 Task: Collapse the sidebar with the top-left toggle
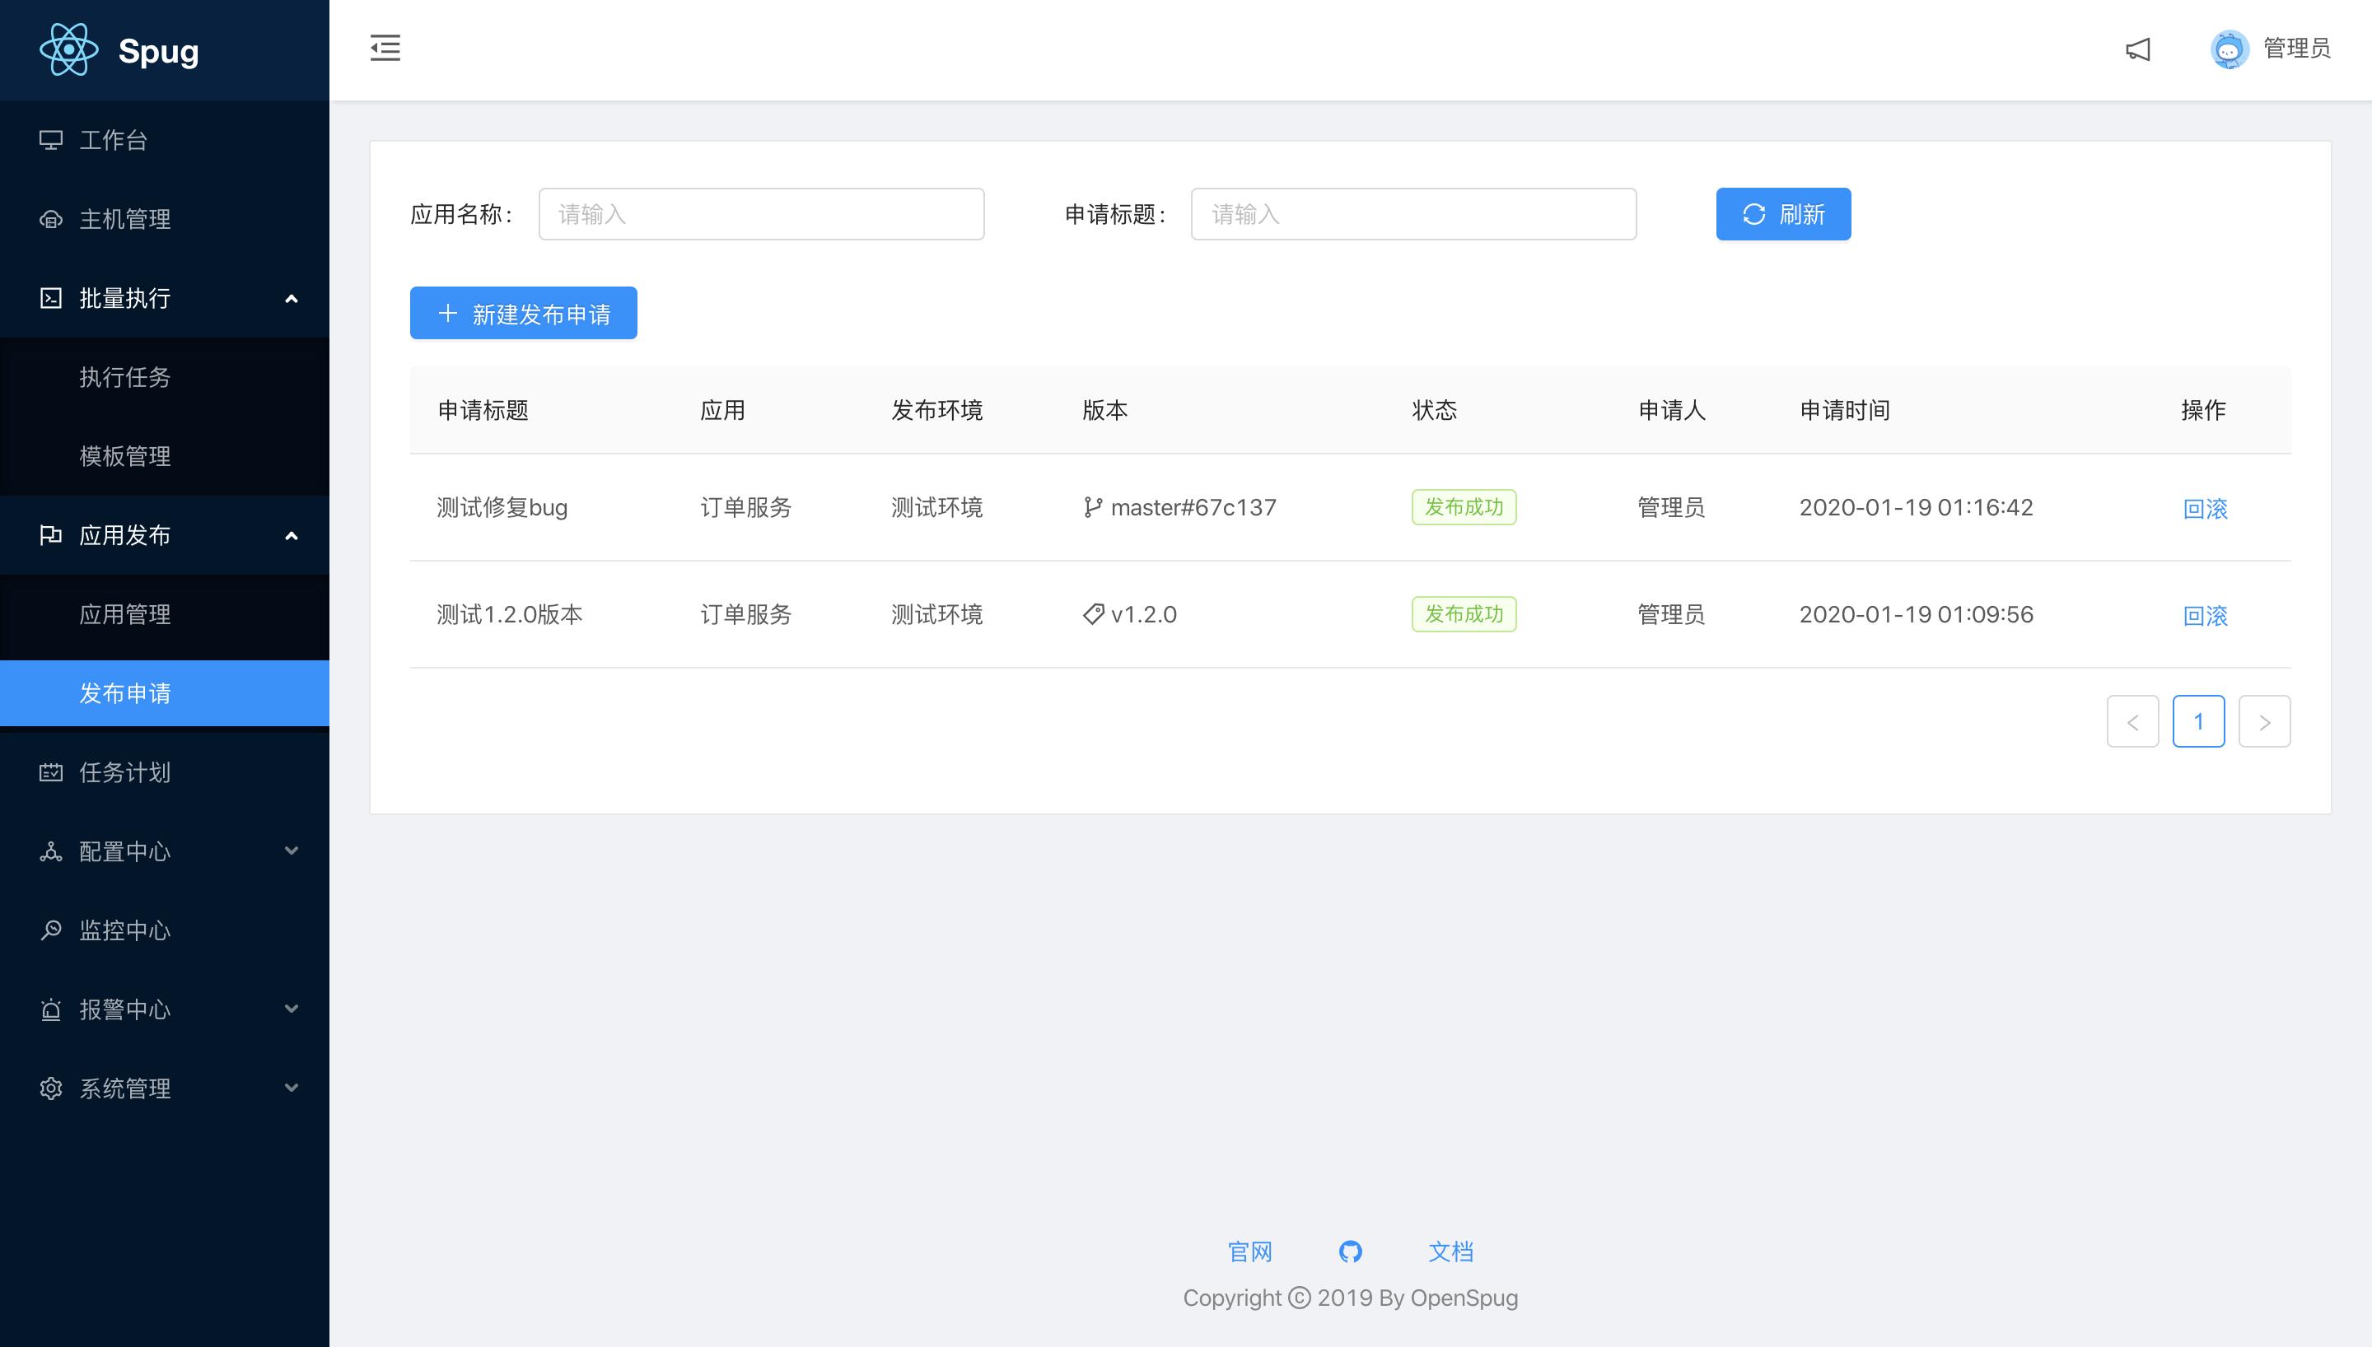click(385, 48)
